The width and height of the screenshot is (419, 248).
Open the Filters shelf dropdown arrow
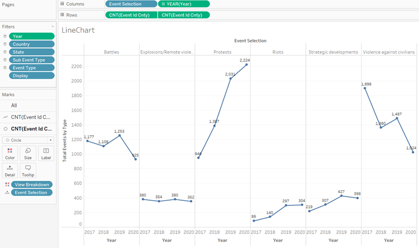pos(53,26)
